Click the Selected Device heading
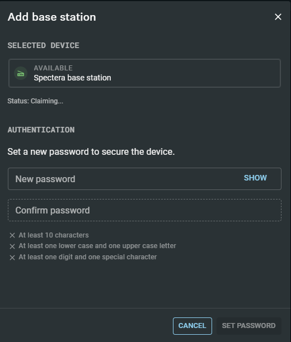The height and width of the screenshot is (342, 291). 43,45
